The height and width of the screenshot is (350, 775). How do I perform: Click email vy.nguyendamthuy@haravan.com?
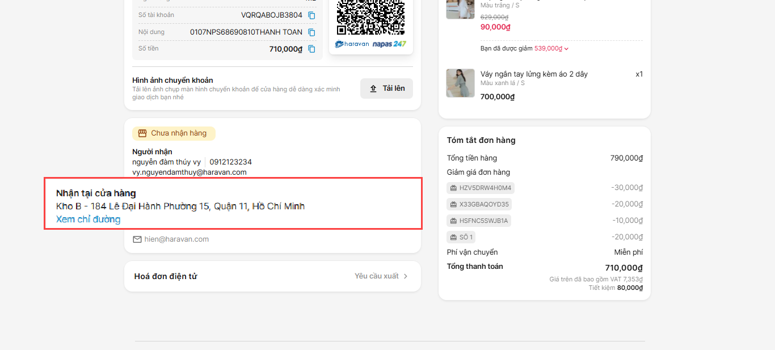(x=189, y=172)
